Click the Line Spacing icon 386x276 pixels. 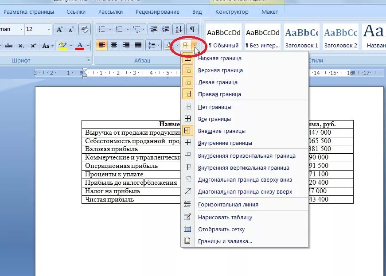[152, 45]
